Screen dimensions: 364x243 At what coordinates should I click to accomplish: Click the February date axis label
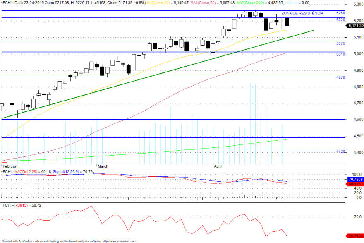[x=10, y=166]
